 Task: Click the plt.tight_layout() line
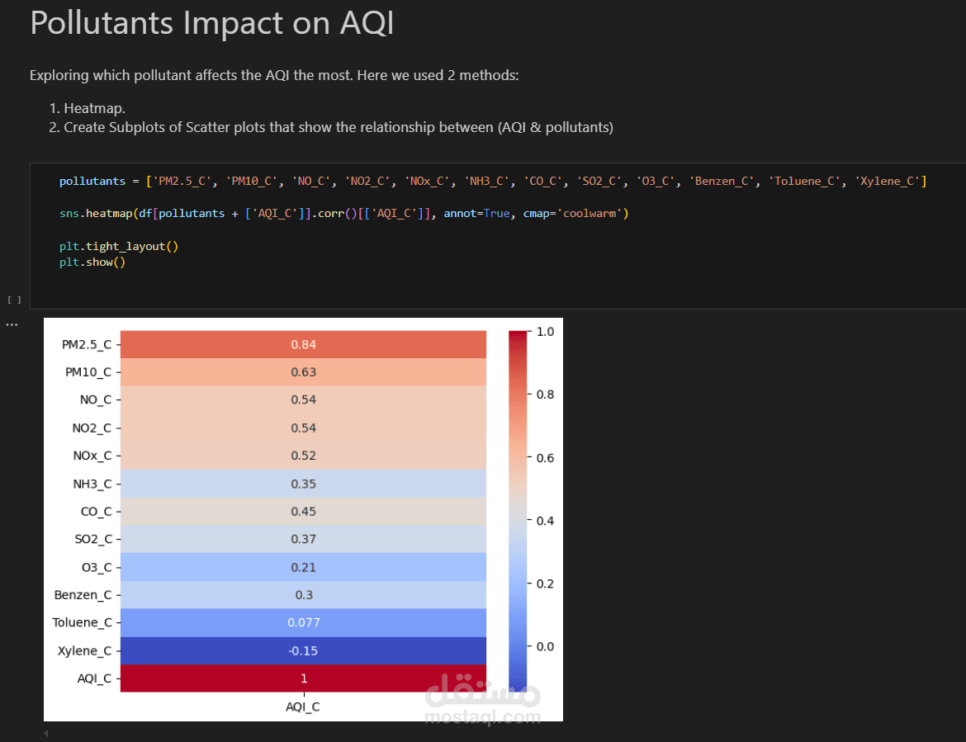click(119, 246)
